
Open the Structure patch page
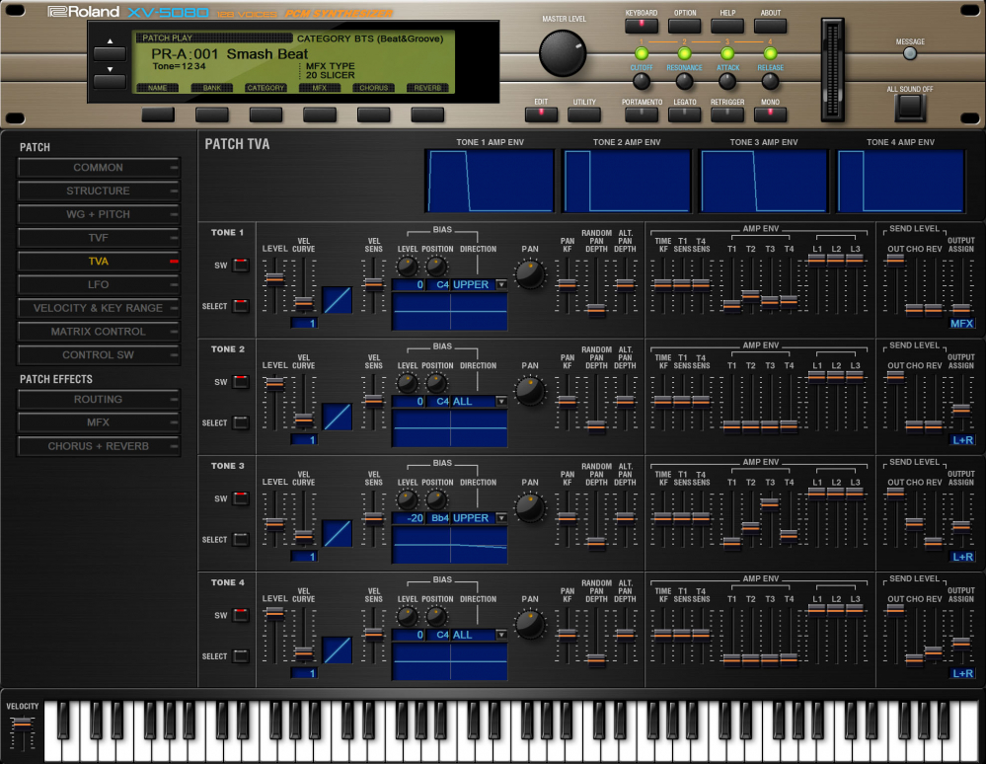click(98, 191)
